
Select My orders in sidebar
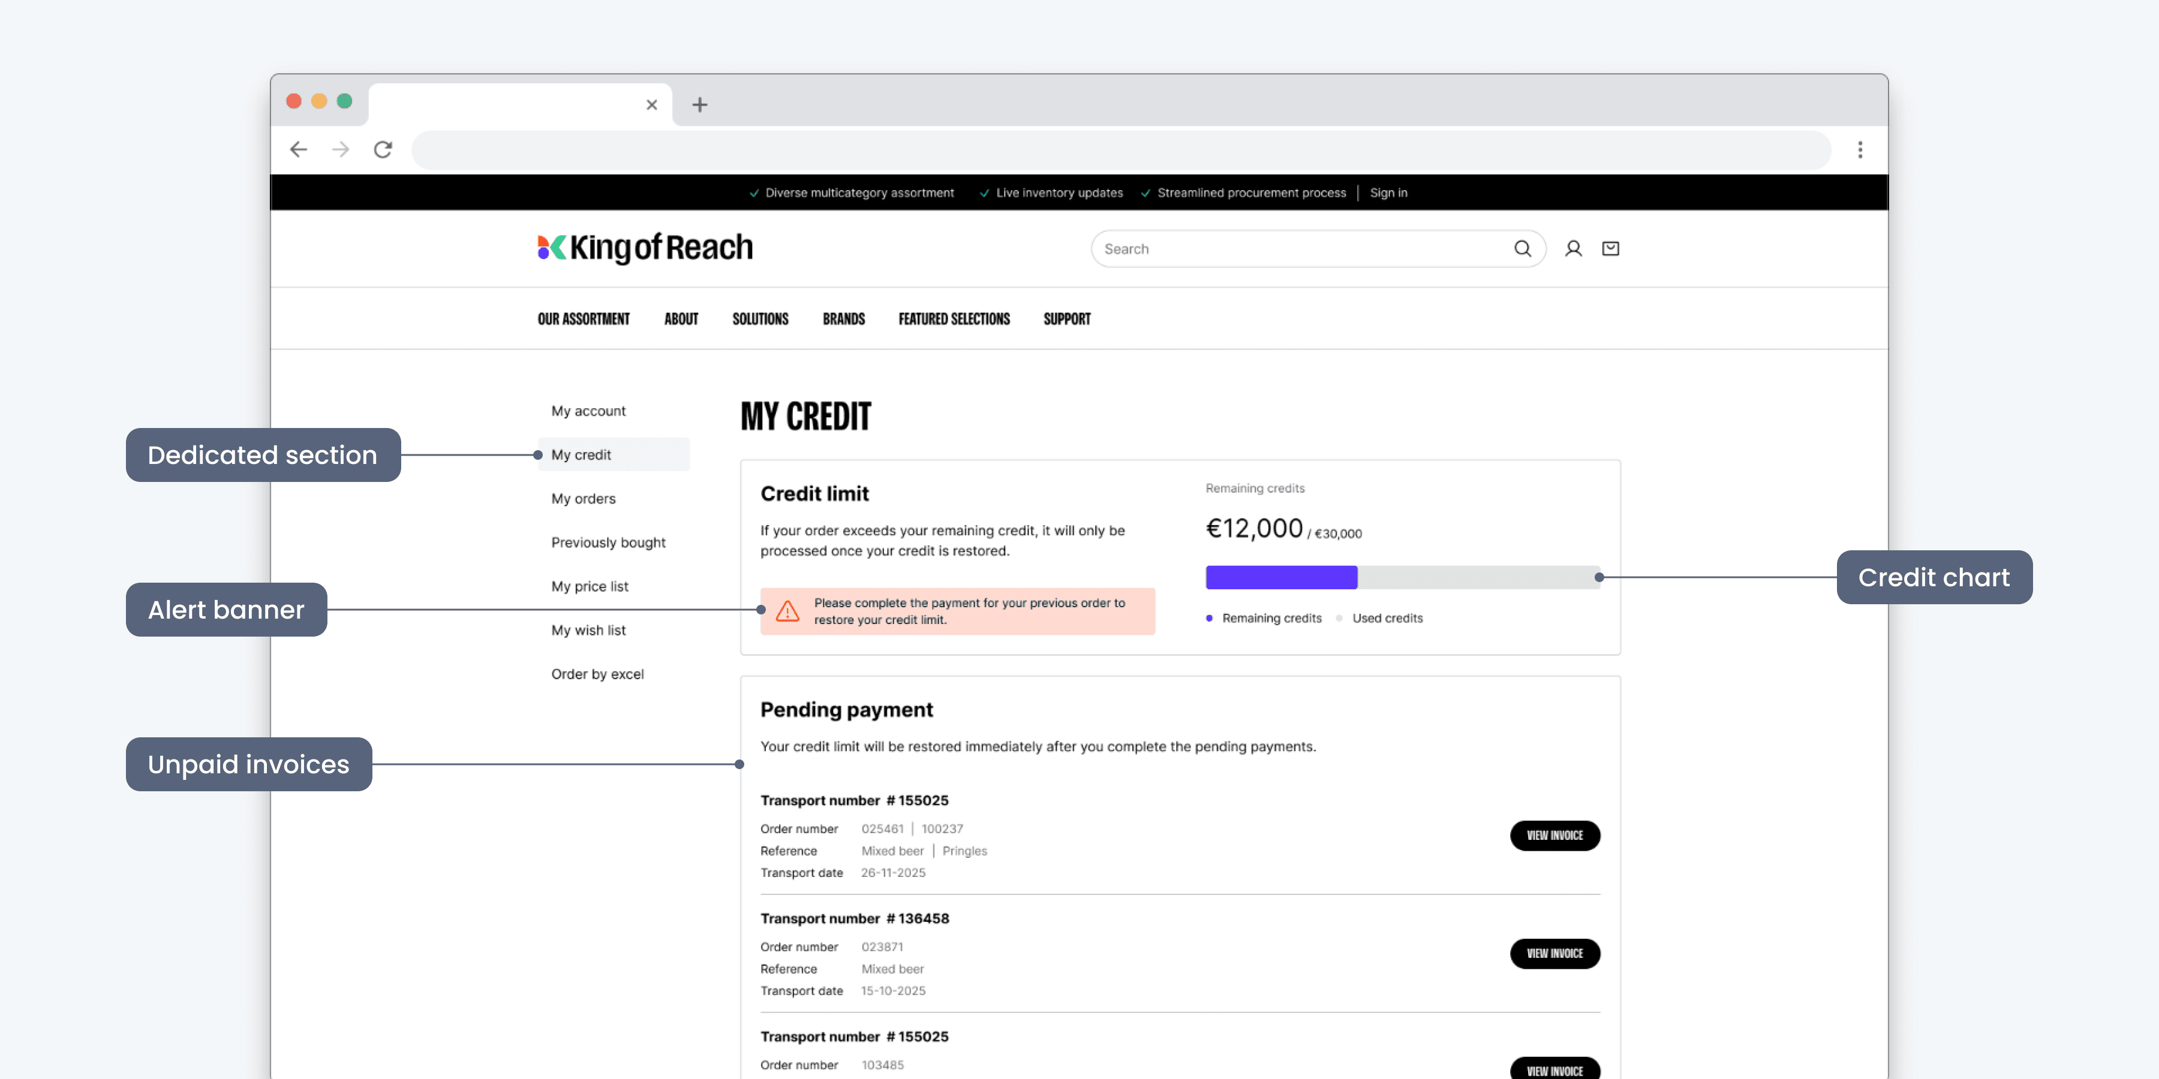[x=584, y=499]
